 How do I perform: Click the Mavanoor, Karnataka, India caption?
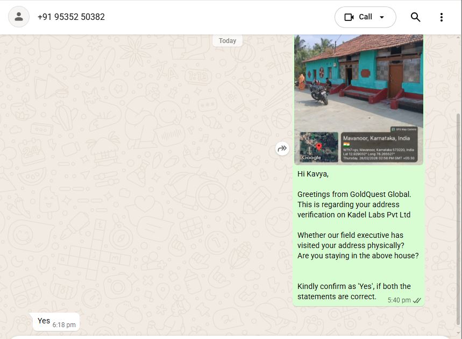pos(376,138)
